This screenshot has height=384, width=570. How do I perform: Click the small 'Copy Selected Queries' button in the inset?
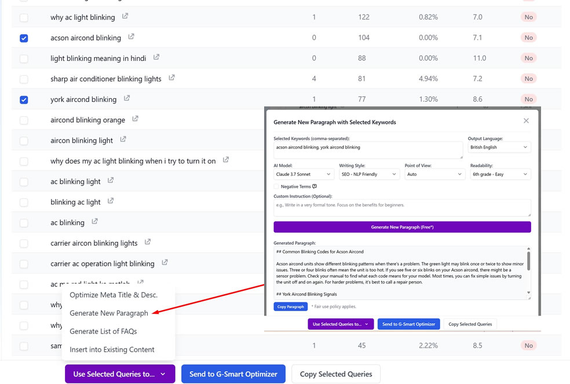470,324
